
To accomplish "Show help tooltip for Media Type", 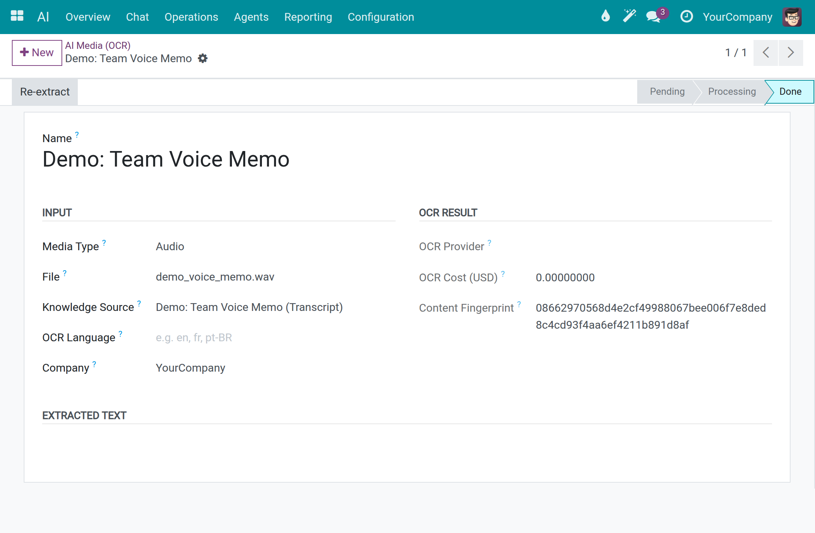I will pos(104,242).
